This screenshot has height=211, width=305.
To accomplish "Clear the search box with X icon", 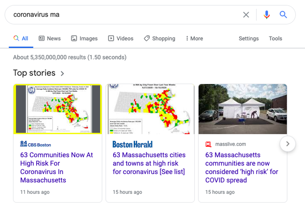I will (246, 15).
